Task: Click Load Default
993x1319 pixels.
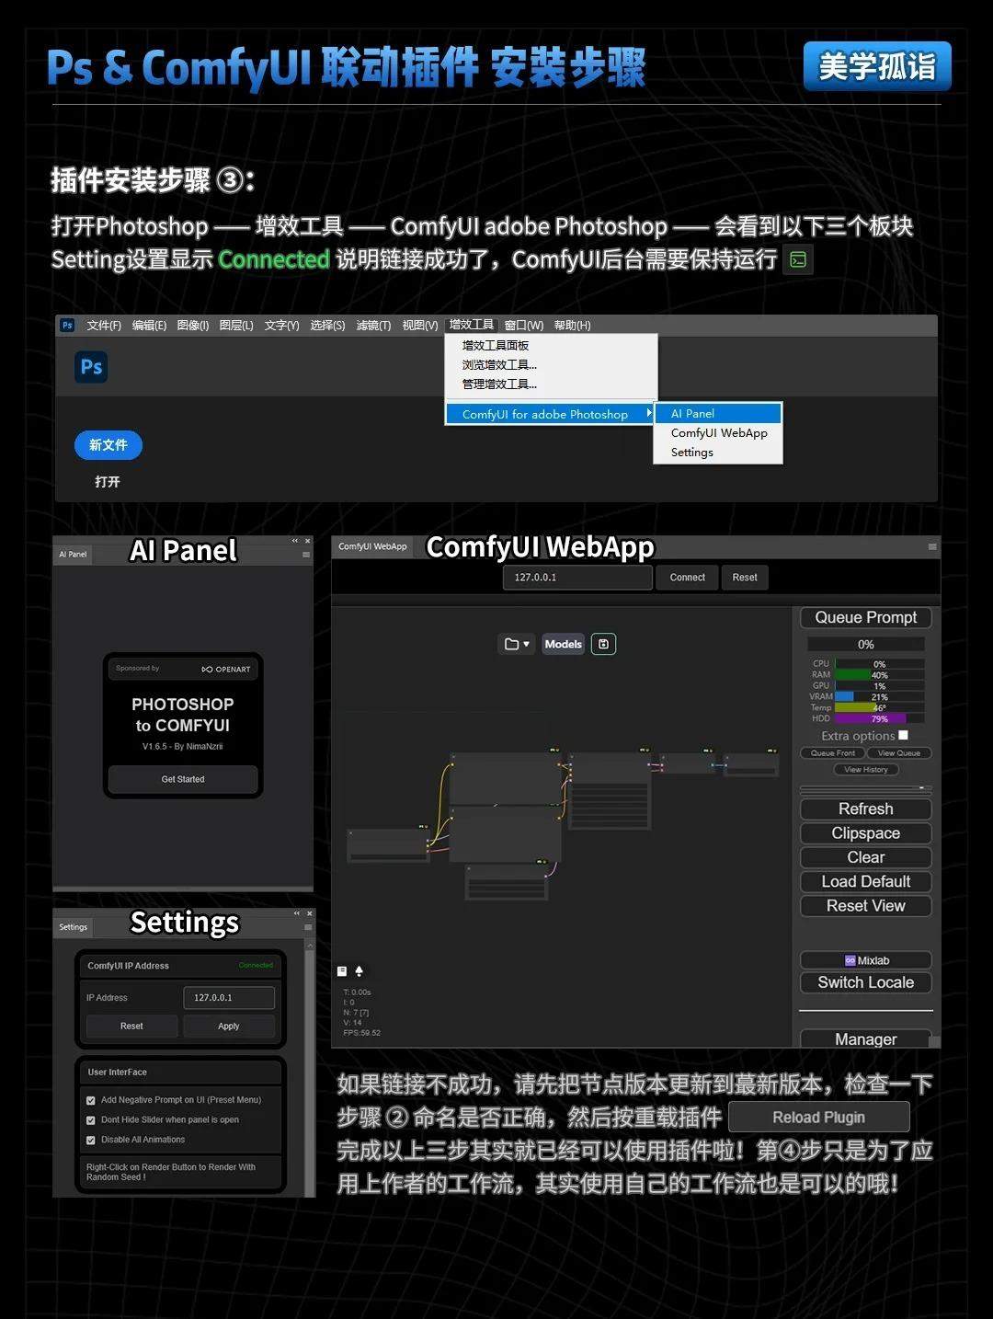Action: pos(866,882)
